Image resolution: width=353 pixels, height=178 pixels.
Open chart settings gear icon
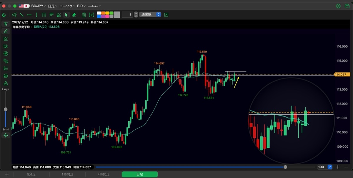(338, 6)
